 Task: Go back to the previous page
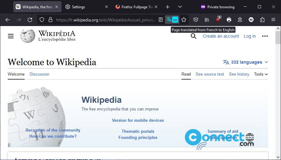click(x=7, y=20)
